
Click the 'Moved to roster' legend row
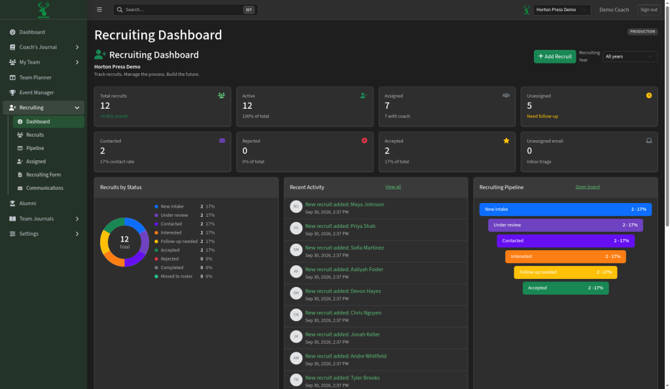183,276
